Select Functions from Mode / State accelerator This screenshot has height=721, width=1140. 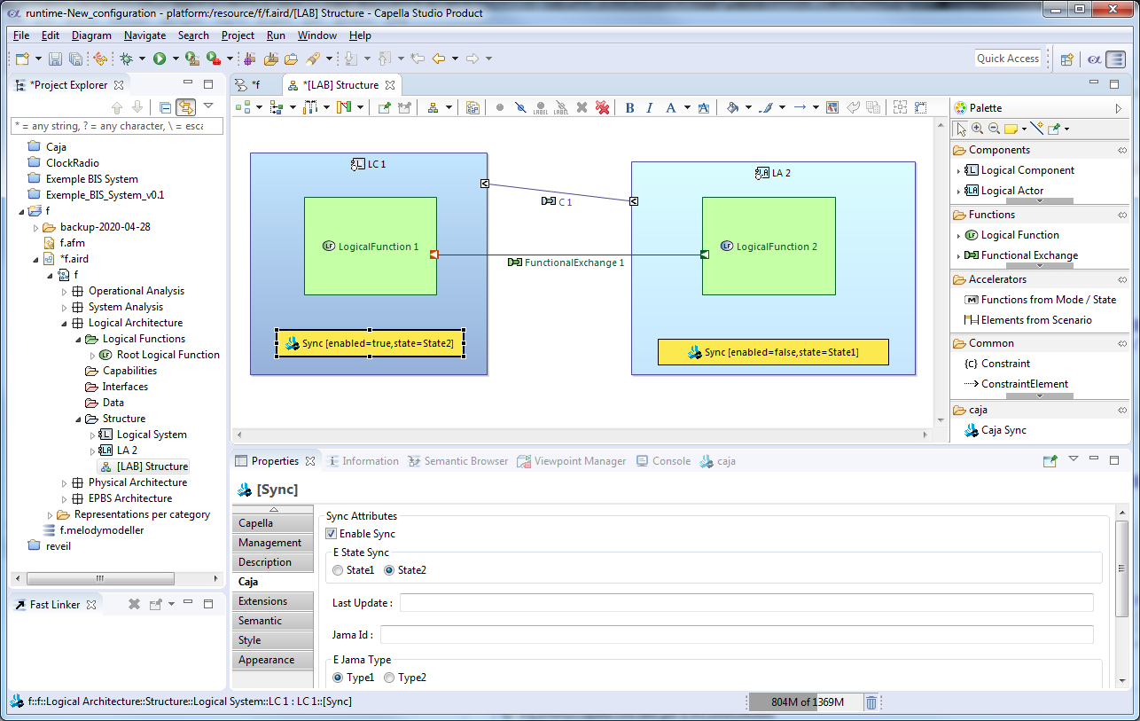click(1040, 300)
